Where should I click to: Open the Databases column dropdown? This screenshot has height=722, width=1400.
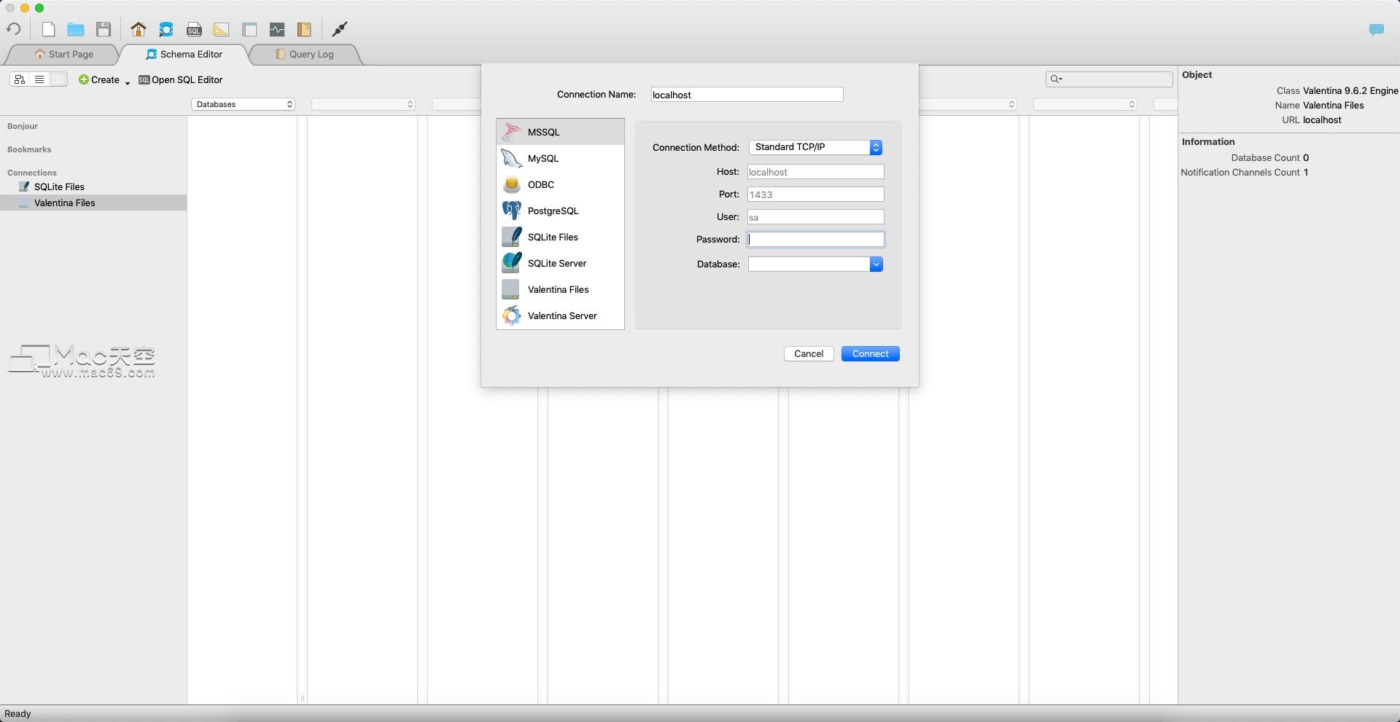(x=243, y=104)
